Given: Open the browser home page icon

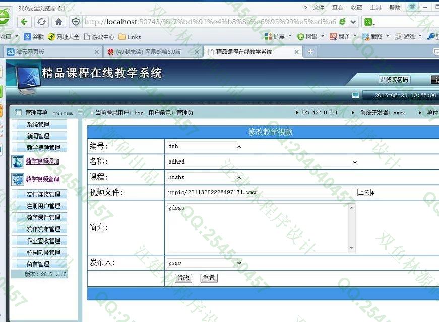Looking at the screenshot, I should [58, 22].
